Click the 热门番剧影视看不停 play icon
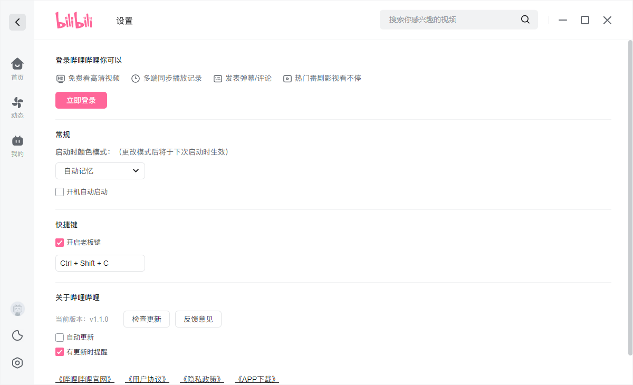This screenshot has height=385, width=633. (x=286, y=78)
